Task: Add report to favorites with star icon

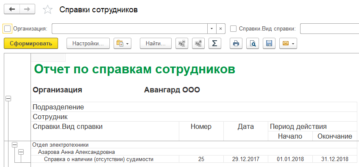Action: coord(47,10)
